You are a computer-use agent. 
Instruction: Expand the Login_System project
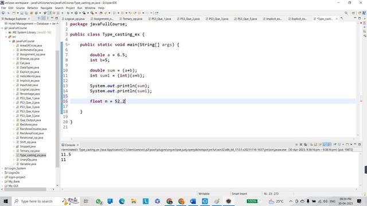[x=2, y=168]
